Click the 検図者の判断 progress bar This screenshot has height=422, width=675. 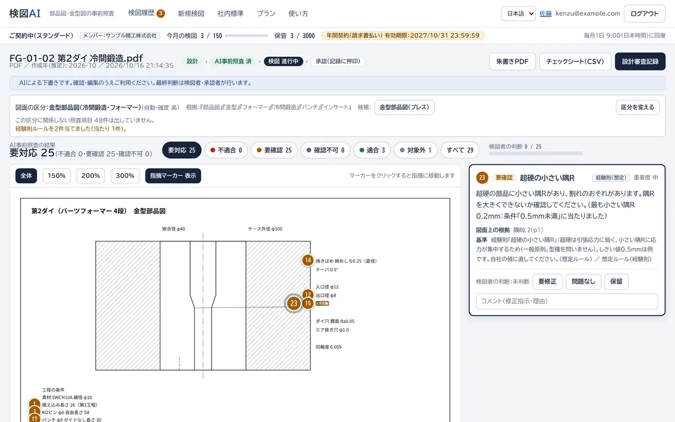coord(536,152)
